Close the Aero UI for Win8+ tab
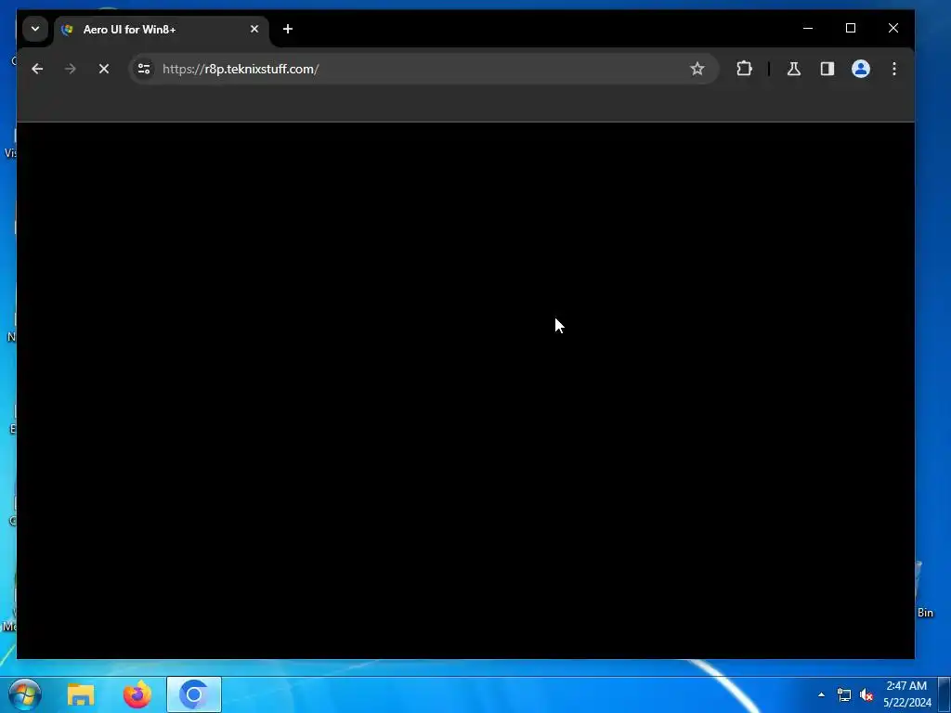Screen dimensions: 951x713 click(254, 29)
